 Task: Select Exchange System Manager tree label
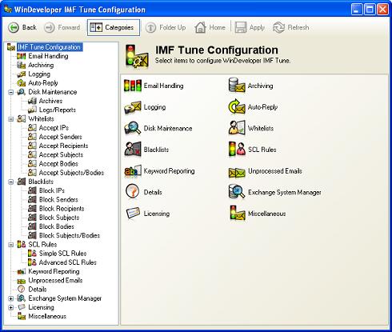click(65, 298)
